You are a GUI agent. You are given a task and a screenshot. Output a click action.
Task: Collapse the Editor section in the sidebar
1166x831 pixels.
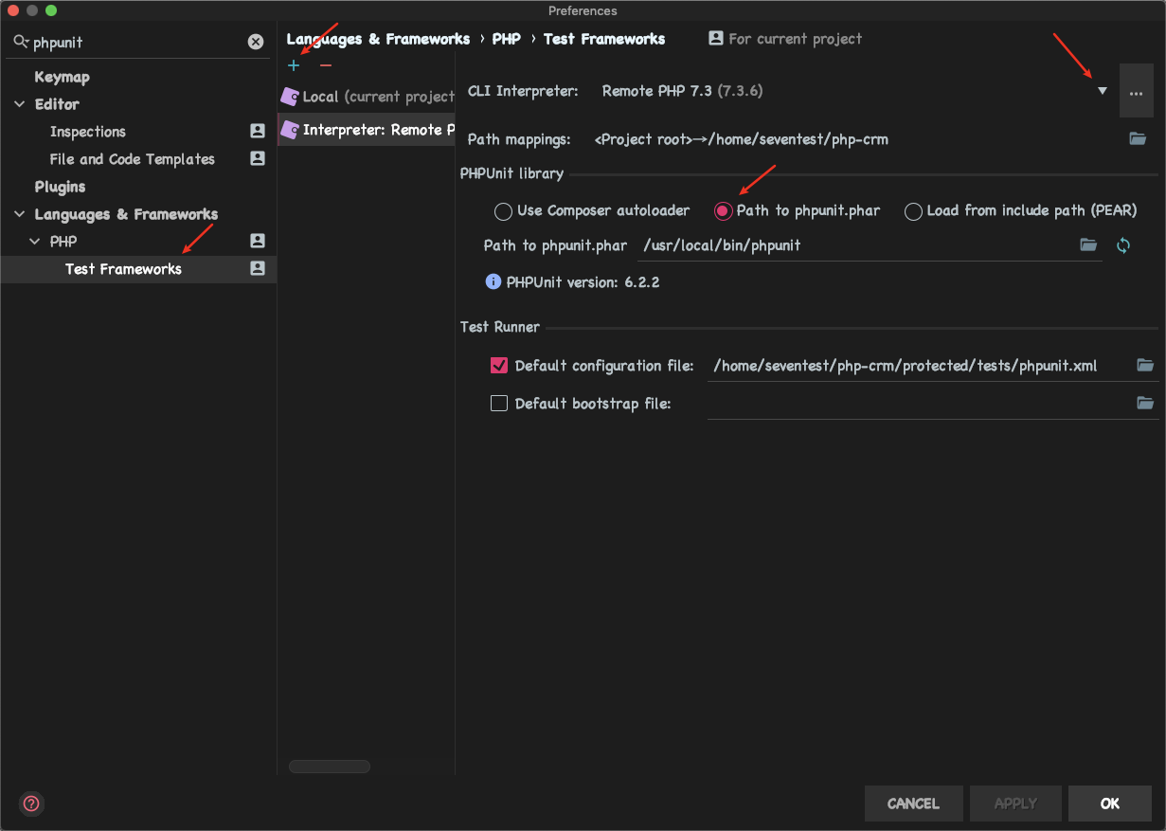coord(20,104)
